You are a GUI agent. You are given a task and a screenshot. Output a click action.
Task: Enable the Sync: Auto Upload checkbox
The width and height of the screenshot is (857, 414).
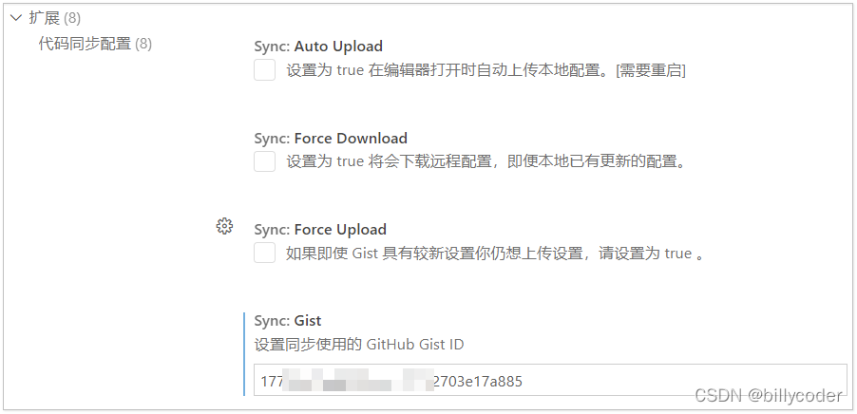pos(265,70)
